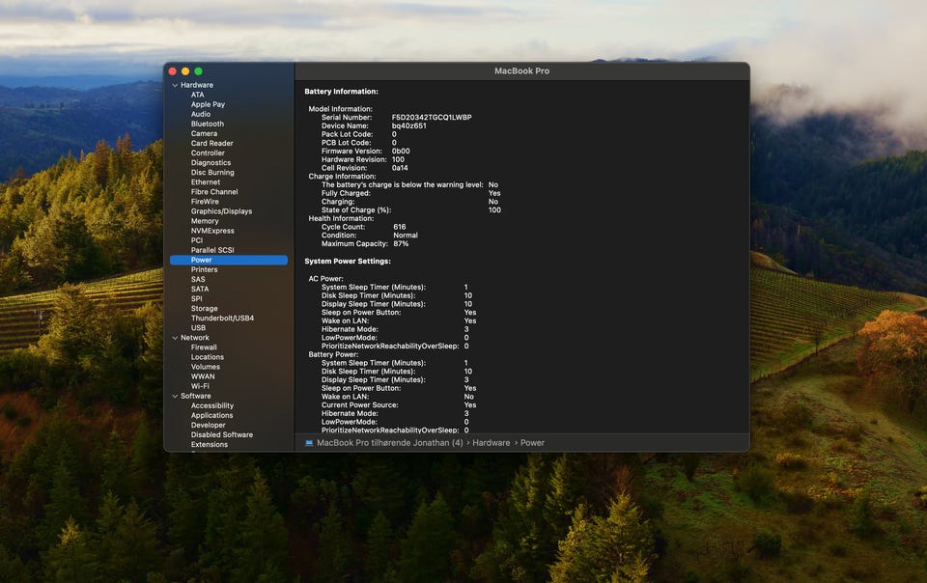
Task: Select Card Reader in the sidebar
Action: click(x=211, y=144)
